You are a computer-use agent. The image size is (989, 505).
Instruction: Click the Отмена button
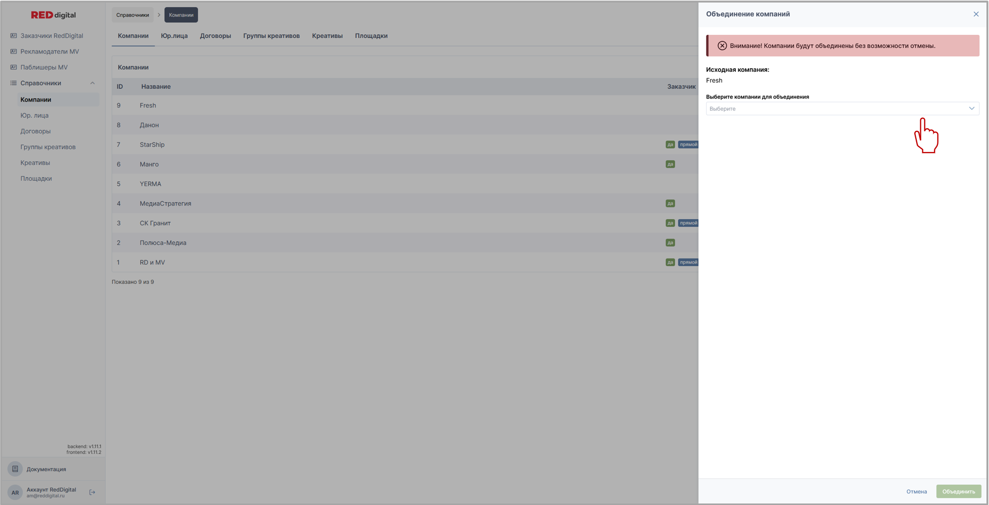pyautogui.click(x=916, y=491)
